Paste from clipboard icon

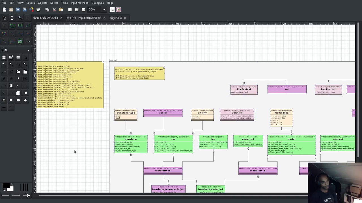click(61, 10)
